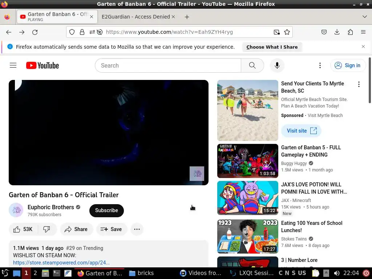Open LXQt Session taskbar window
This screenshot has width=372, height=279.
coord(252,273)
